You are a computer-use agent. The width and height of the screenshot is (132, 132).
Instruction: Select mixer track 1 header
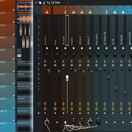point(57,10)
